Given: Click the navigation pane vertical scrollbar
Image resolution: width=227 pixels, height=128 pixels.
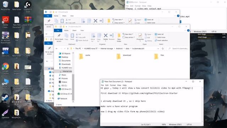Looking at the screenshot, I should [73, 87].
